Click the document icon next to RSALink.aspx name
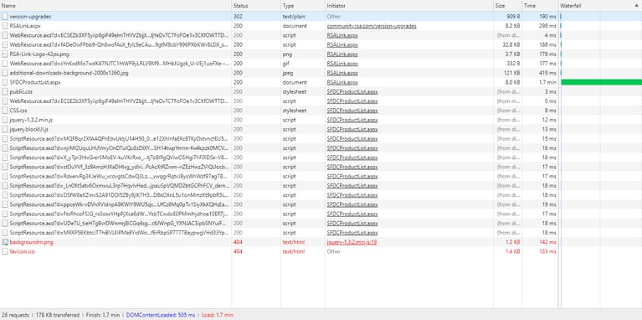The height and width of the screenshot is (320, 642). [x=5, y=26]
